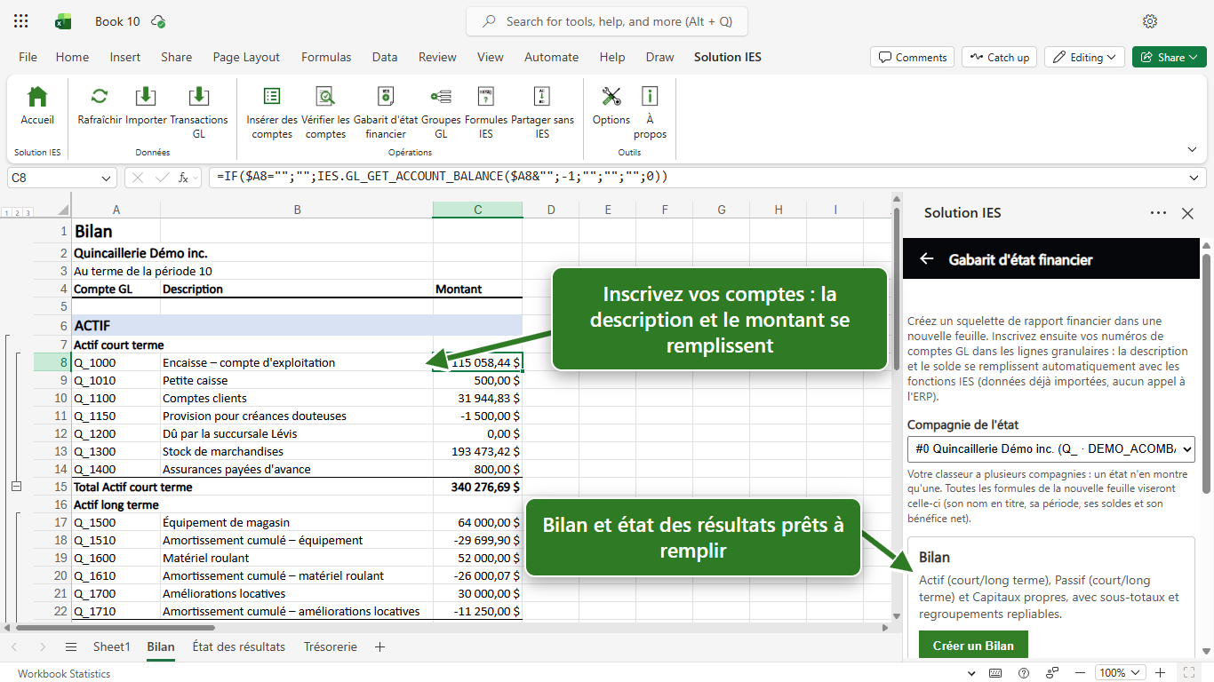Click the Groupes GL icon
Image resolution: width=1214 pixels, height=682 pixels.
click(x=441, y=97)
